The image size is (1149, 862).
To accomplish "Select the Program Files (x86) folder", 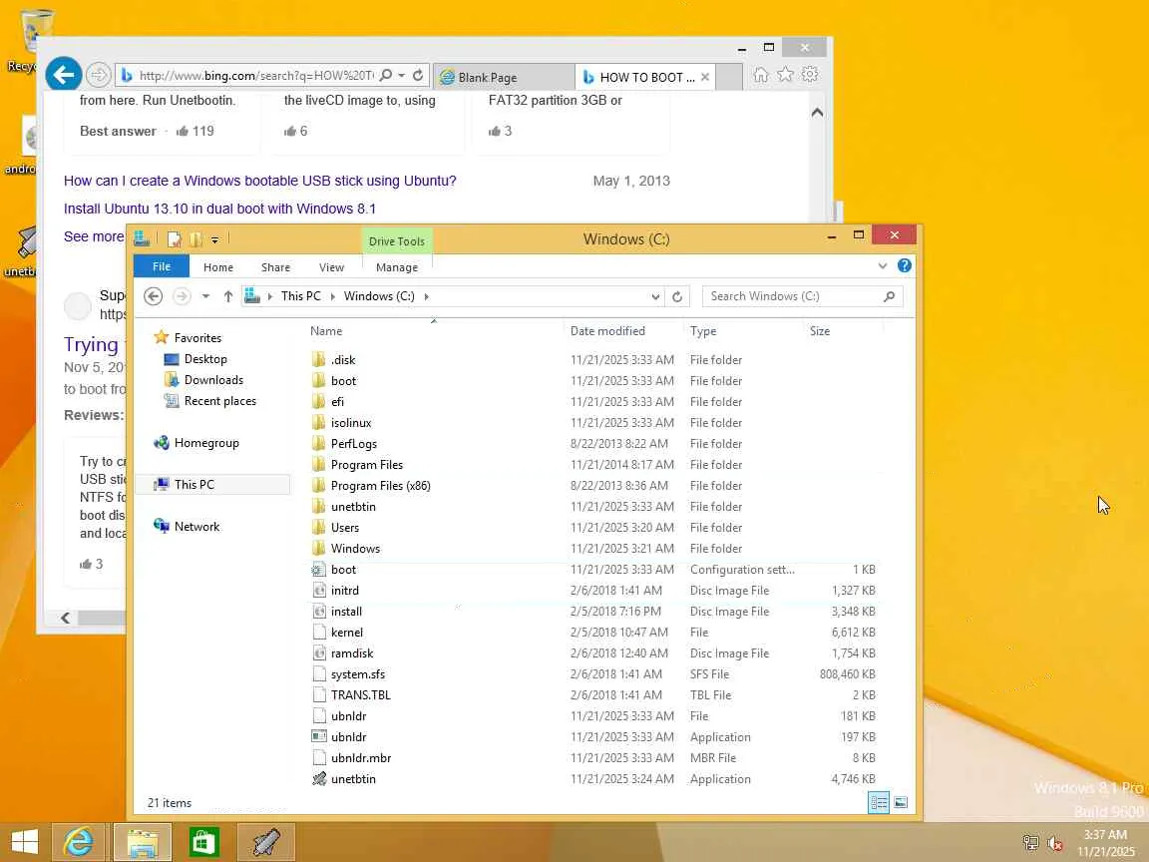I will coord(380,485).
